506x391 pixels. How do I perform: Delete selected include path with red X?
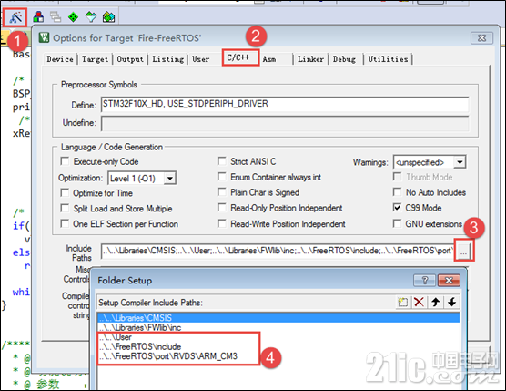coord(419,303)
